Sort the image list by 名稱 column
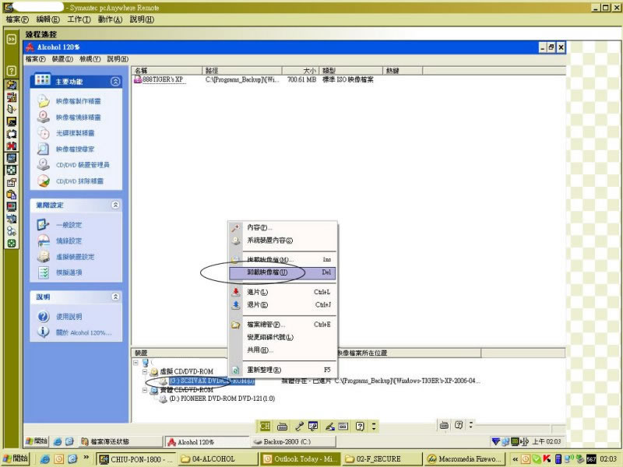 (167, 71)
